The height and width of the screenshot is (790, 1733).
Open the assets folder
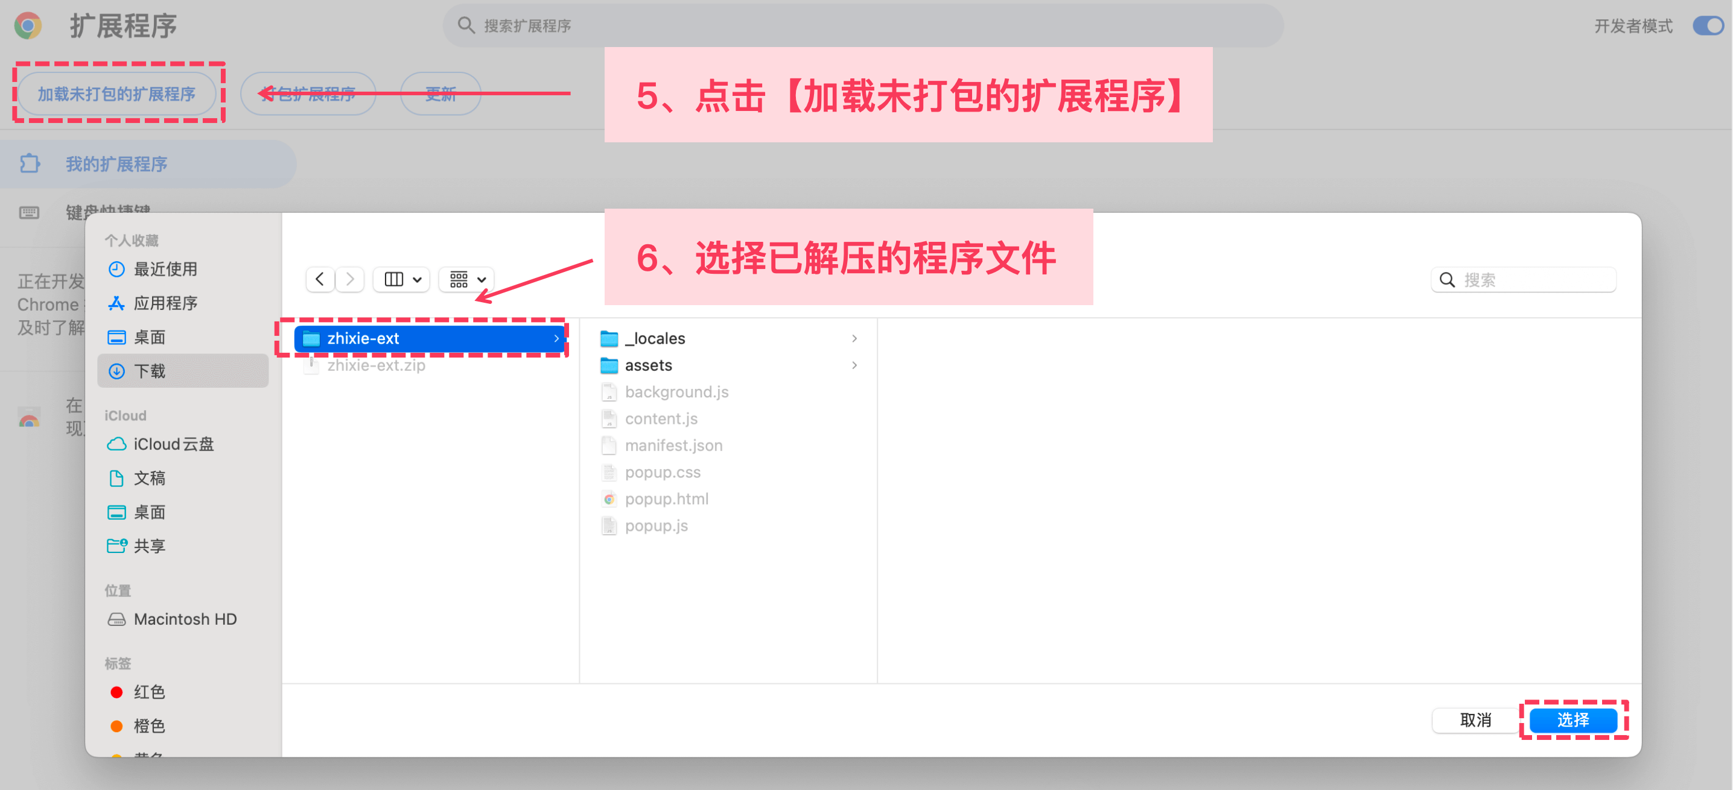[728, 365]
